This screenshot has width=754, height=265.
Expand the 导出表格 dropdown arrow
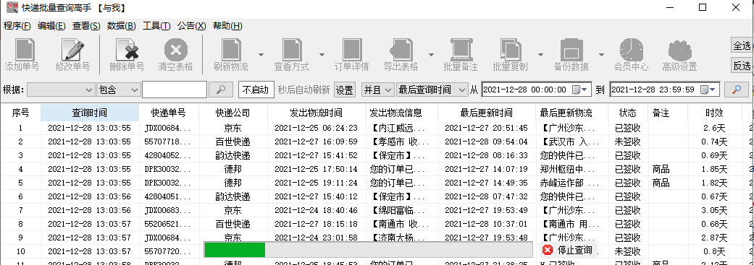pos(432,55)
